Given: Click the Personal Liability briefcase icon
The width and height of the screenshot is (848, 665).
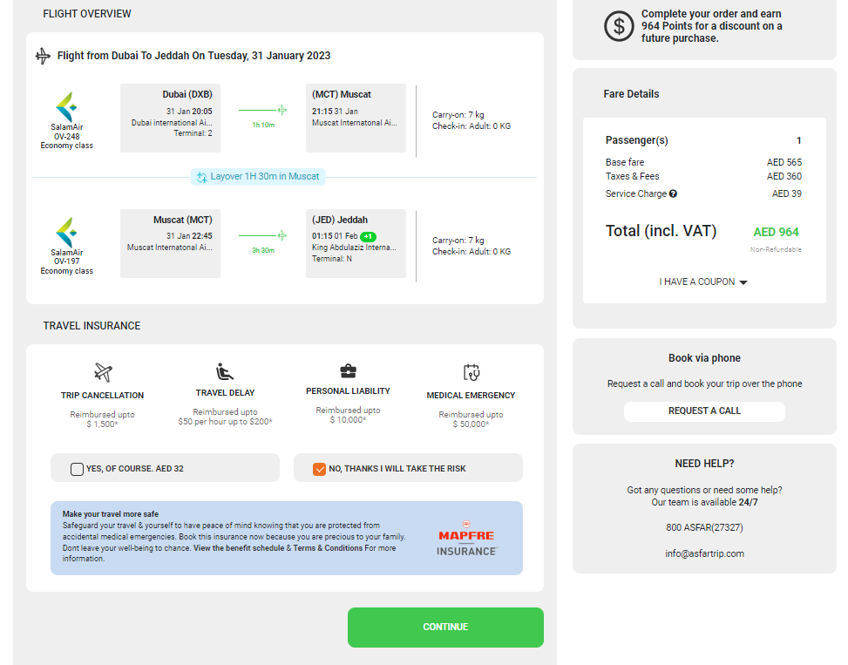Looking at the screenshot, I should [348, 371].
